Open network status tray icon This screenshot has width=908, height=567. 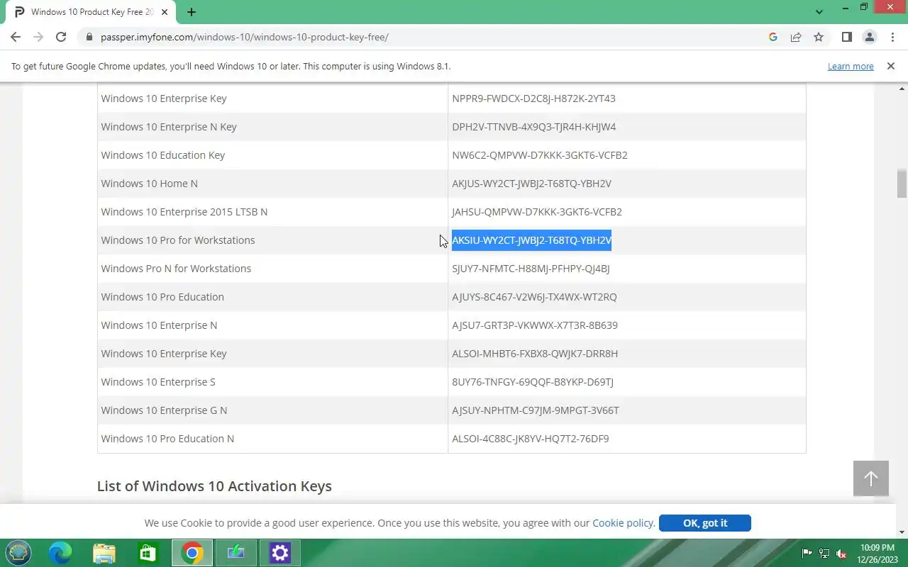(824, 554)
